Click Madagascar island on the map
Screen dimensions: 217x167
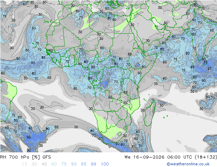[x=150, y=113]
